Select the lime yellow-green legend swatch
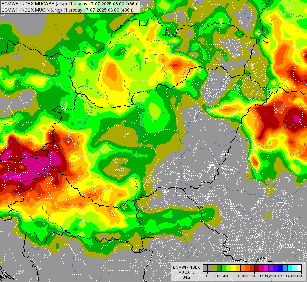The width and height of the screenshot is (307, 282). 229,268
